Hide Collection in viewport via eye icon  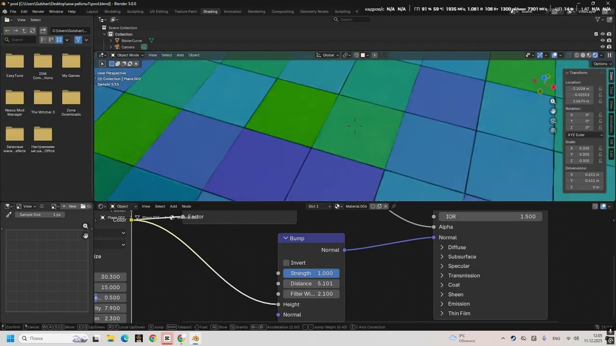603,34
